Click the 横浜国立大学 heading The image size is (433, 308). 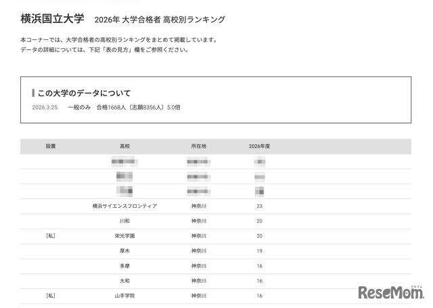(52, 19)
